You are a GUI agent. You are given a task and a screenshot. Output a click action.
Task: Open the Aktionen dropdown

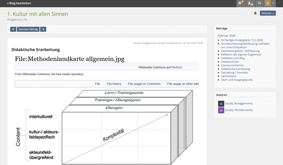pyautogui.click(x=268, y=13)
